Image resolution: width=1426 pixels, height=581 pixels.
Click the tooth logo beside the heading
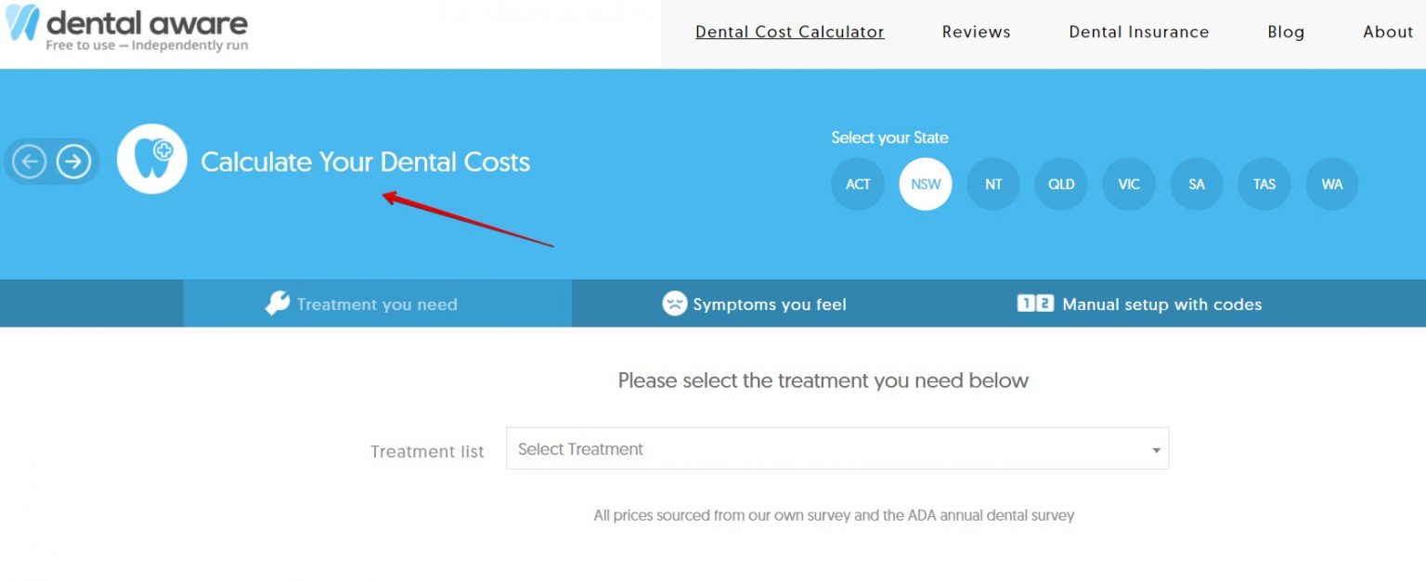(x=151, y=159)
